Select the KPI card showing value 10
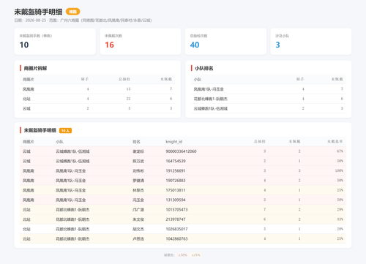The width and height of the screenshot is (366, 264). pos(55,42)
